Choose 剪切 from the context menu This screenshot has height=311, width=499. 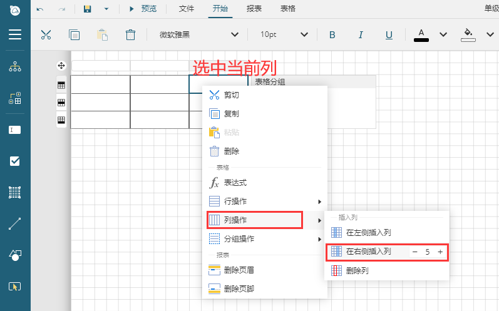click(x=264, y=95)
